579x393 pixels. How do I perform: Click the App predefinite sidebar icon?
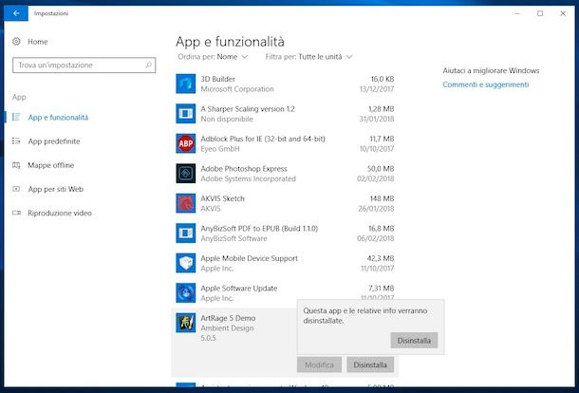point(16,141)
